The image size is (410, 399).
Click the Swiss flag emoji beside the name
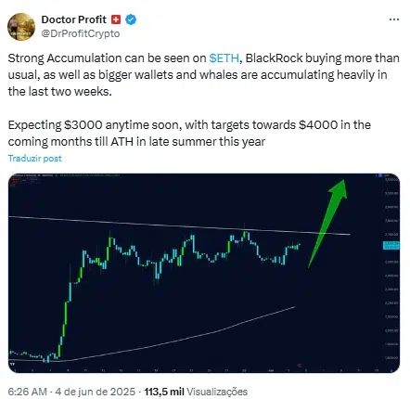coord(116,19)
